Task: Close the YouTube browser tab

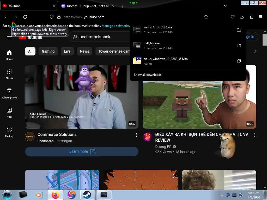Action: 54,6
